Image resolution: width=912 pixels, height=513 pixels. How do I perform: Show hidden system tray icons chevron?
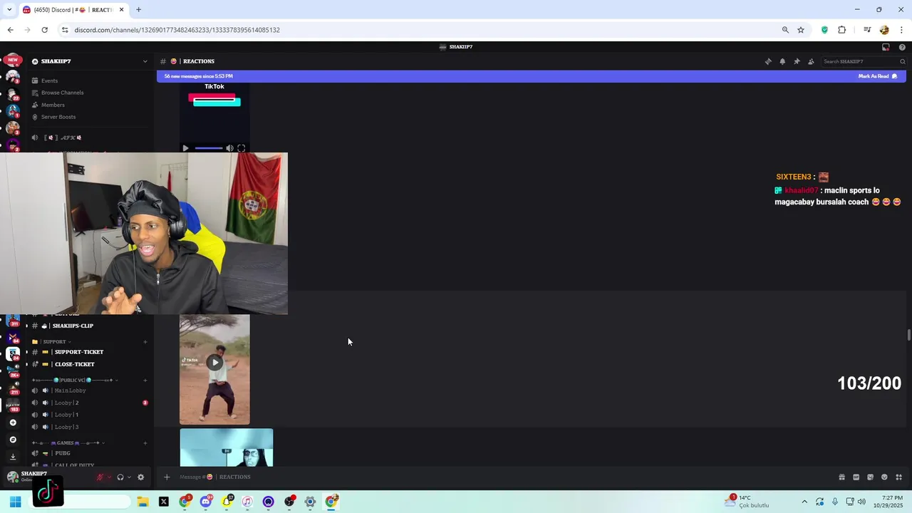tap(804, 502)
